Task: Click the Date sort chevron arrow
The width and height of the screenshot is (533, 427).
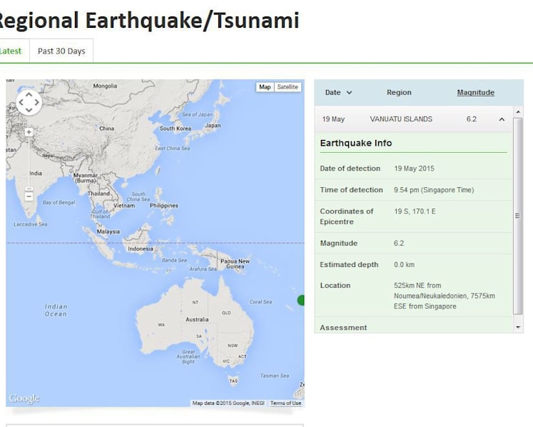Action: (x=349, y=93)
